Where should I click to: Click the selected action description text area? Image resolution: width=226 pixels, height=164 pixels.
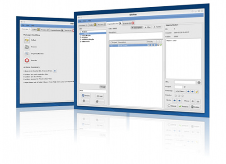pos(184,58)
